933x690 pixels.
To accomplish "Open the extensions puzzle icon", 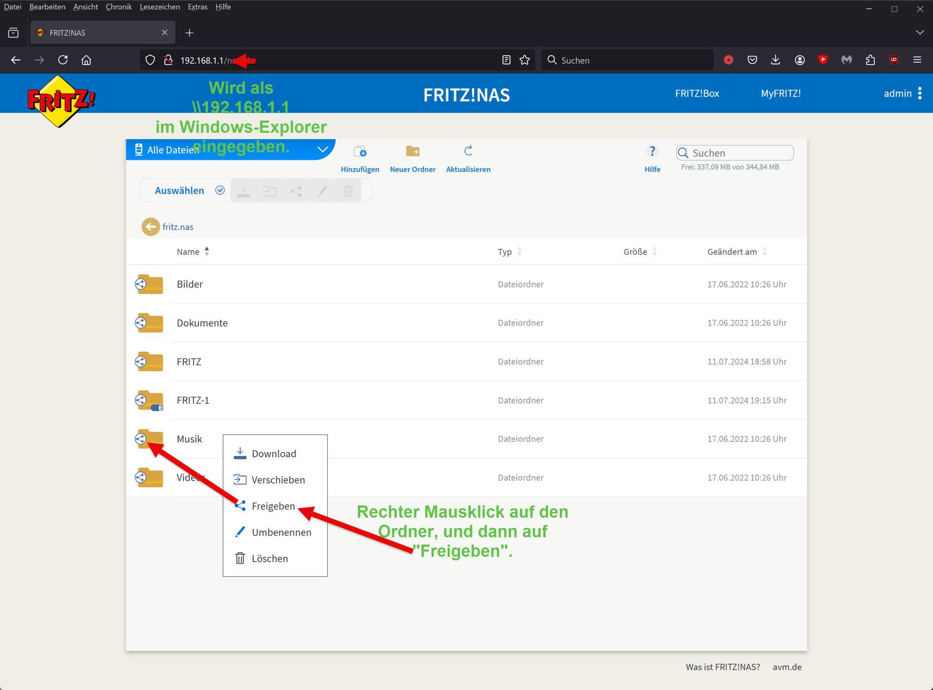I will [870, 60].
